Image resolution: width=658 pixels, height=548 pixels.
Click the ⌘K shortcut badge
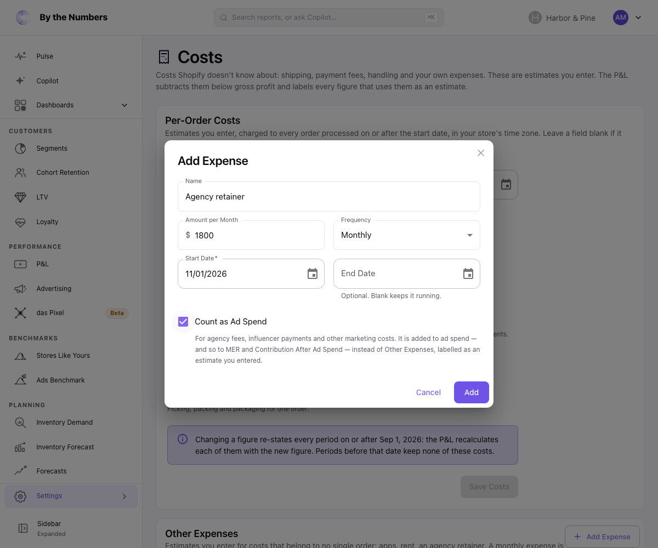431,18
